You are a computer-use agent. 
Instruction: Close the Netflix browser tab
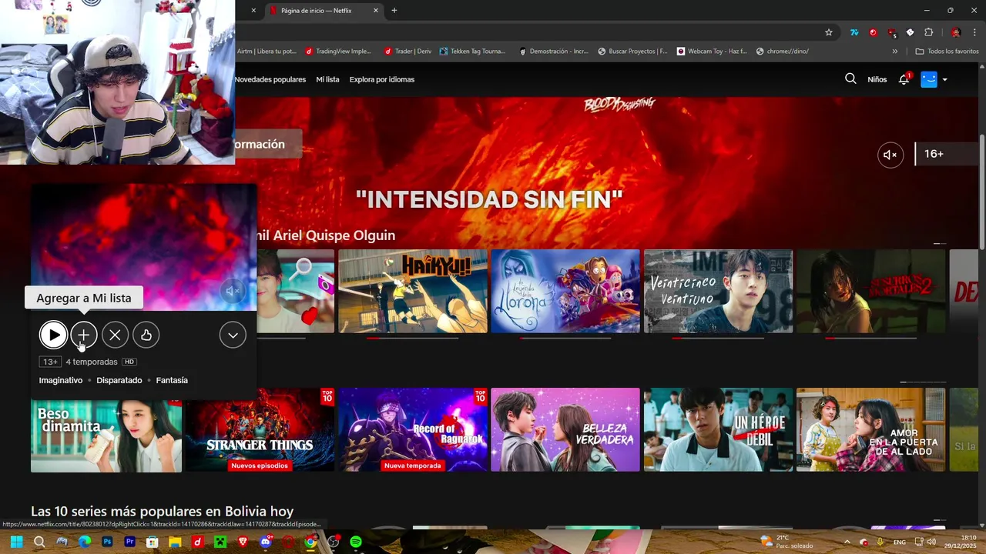click(376, 11)
